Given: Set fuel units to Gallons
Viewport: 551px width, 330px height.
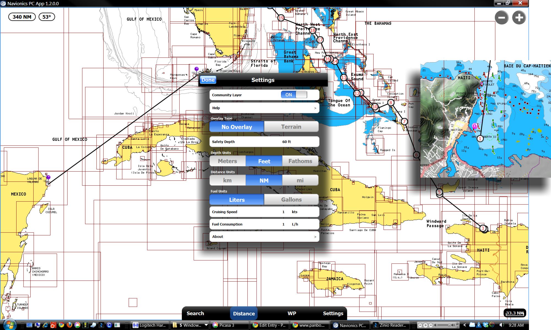Looking at the screenshot, I should [291, 200].
